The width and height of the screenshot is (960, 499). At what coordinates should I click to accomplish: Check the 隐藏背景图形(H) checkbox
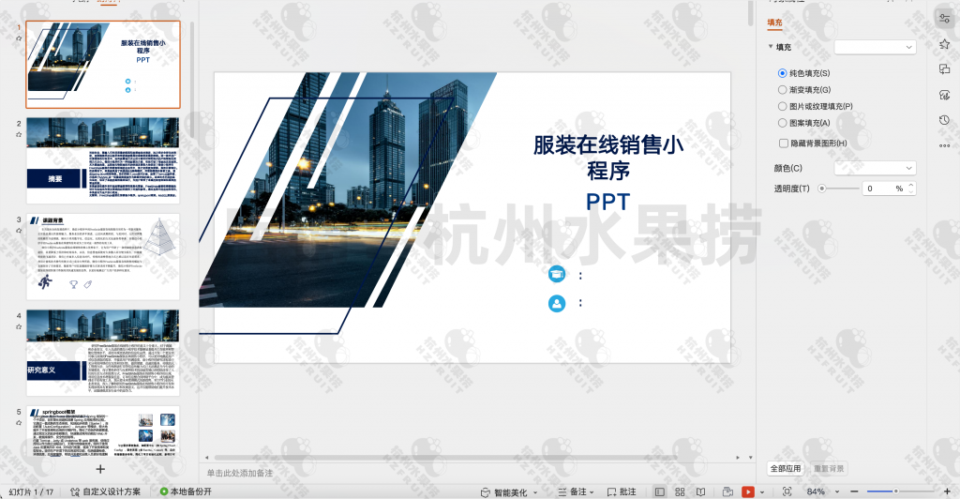pos(783,144)
